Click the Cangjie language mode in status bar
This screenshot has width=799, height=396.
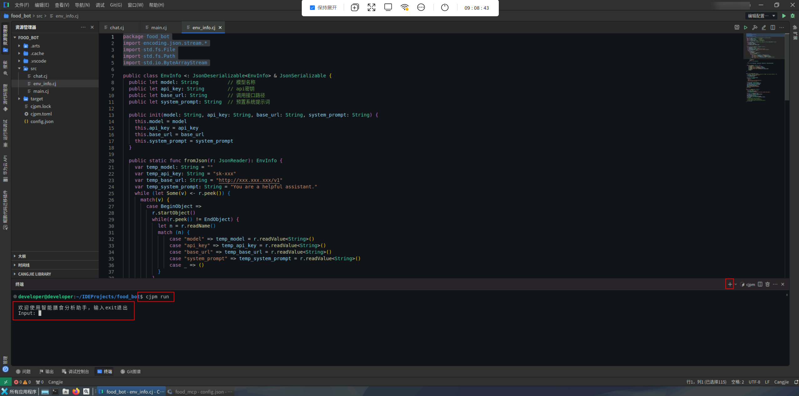pos(781,382)
